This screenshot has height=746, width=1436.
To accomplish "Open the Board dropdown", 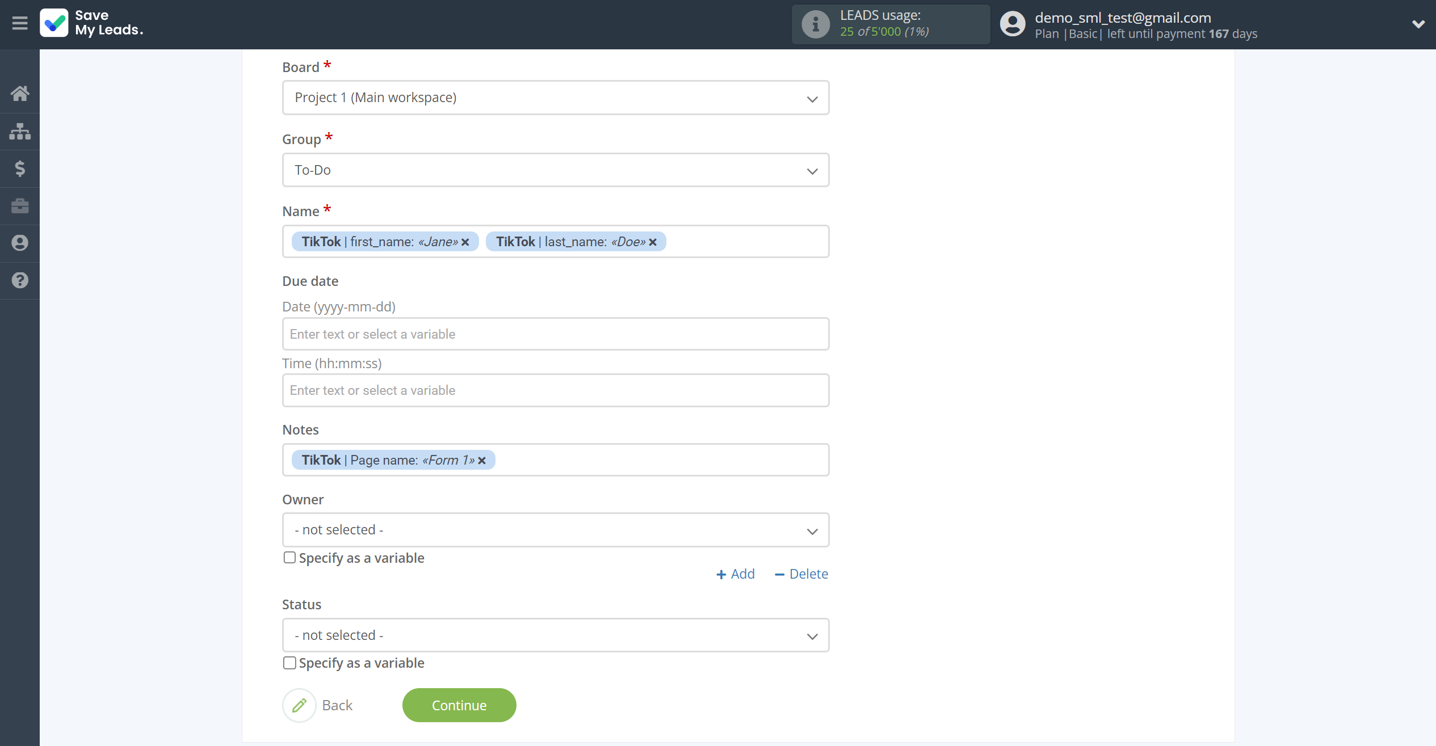I will tap(556, 98).
